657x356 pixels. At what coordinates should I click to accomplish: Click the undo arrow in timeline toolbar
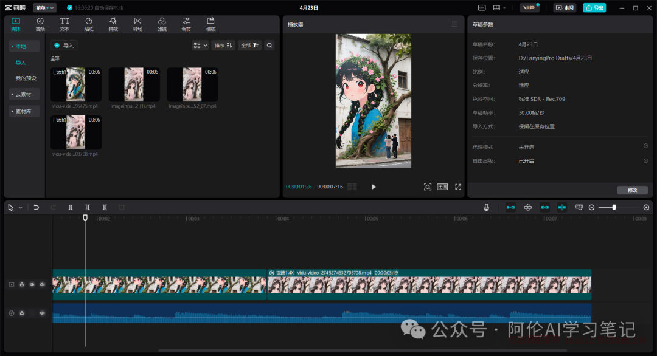[36, 207]
